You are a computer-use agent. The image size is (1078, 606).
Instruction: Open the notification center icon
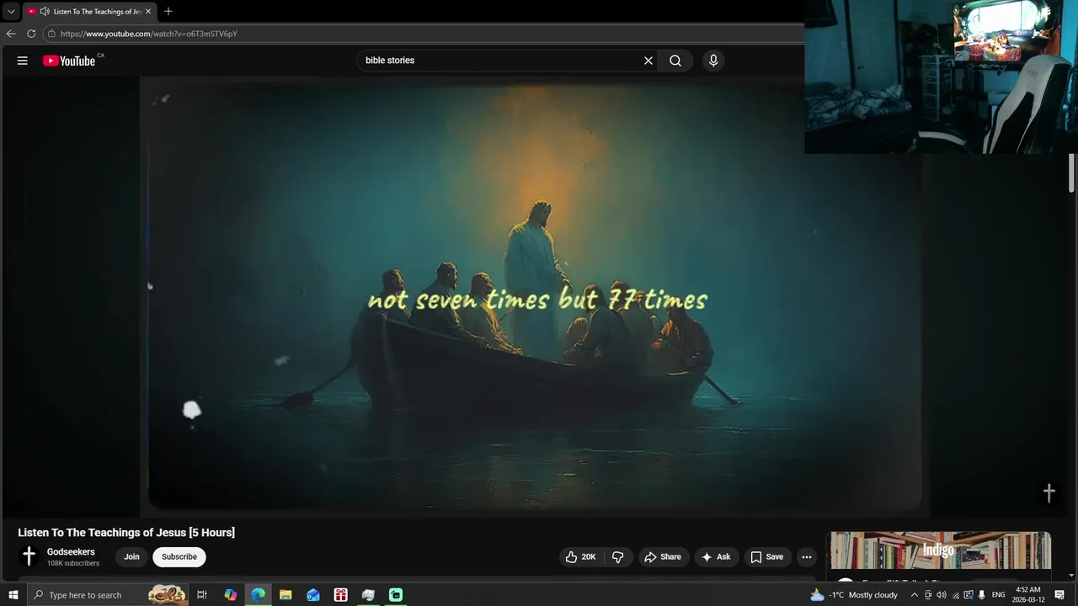pyautogui.click(x=1060, y=595)
